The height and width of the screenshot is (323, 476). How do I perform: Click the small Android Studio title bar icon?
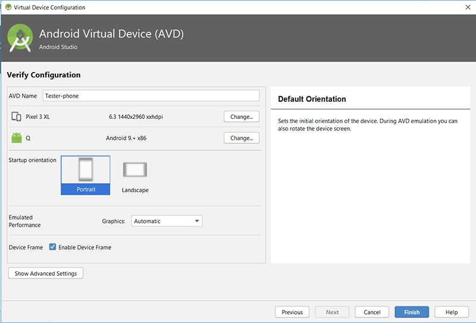pos(8,7)
